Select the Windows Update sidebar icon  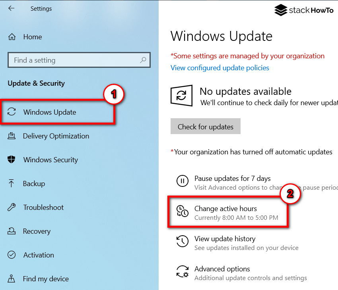14,112
